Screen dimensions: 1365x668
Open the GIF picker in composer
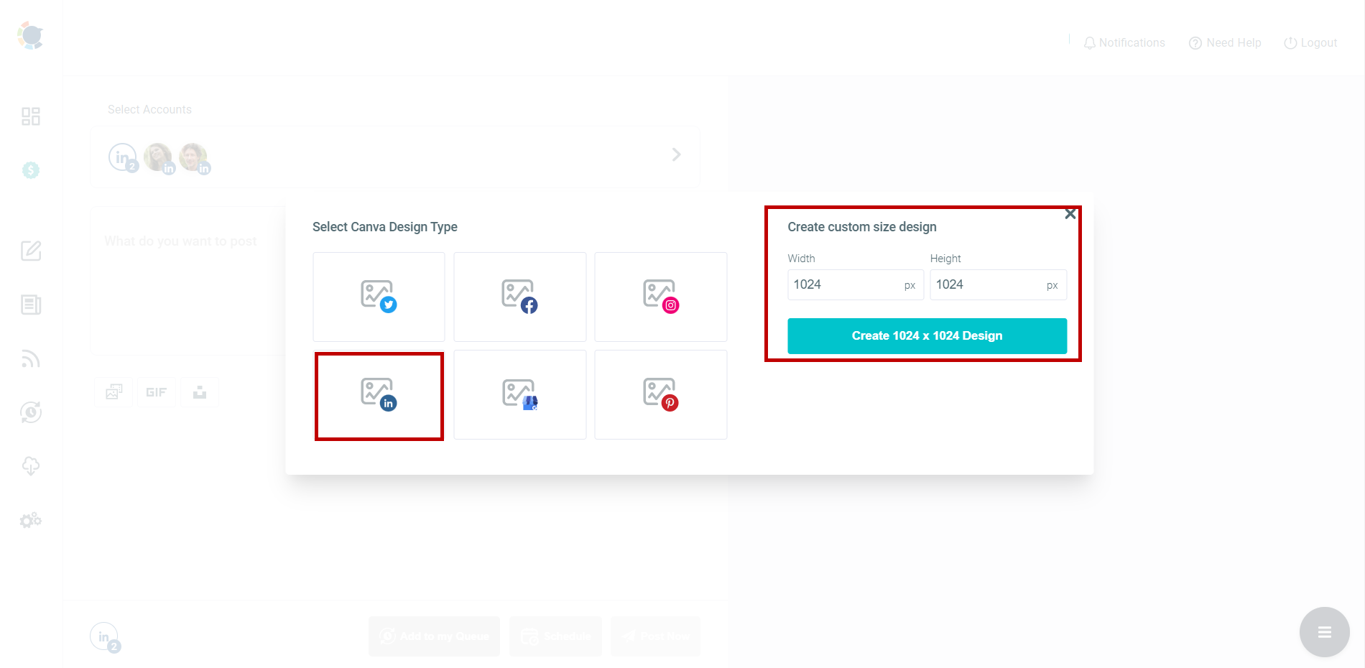pyautogui.click(x=156, y=391)
